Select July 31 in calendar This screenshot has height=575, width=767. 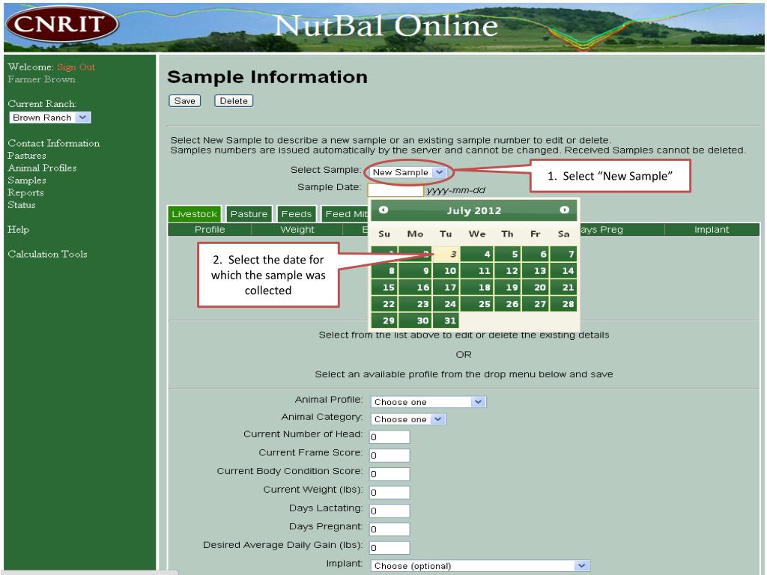446,320
